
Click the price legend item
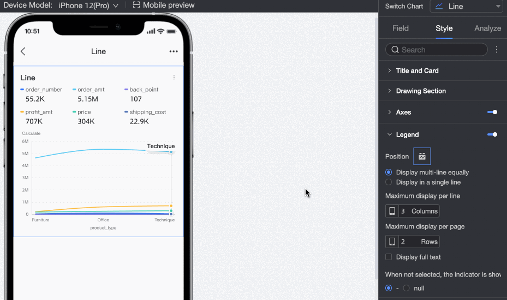pyautogui.click(x=83, y=117)
